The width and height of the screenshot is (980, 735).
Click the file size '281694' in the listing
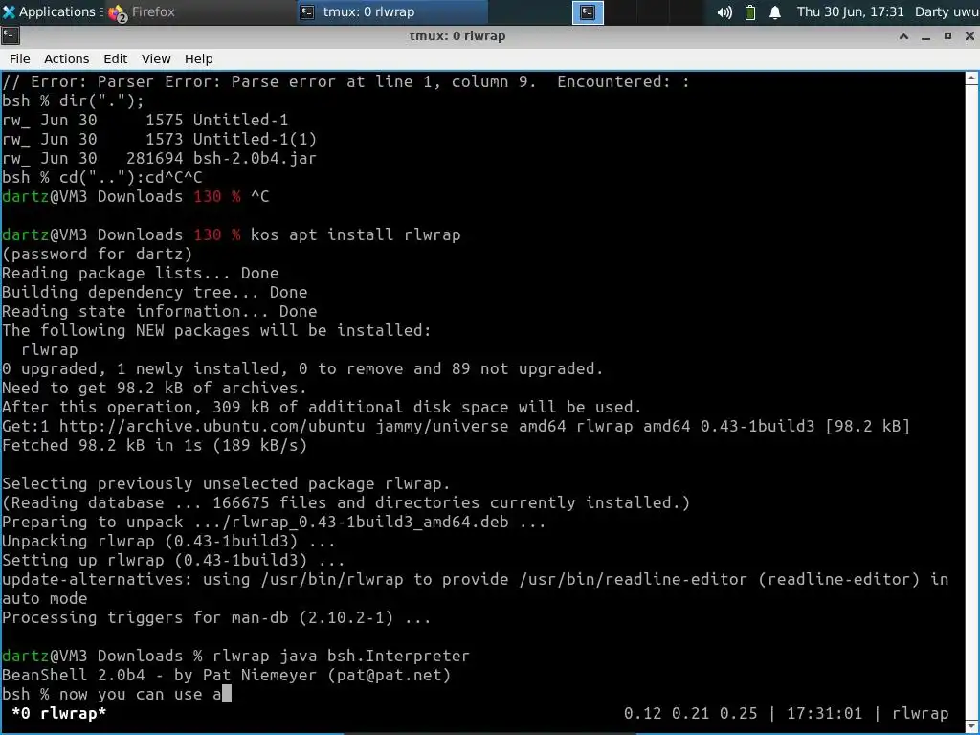click(154, 158)
